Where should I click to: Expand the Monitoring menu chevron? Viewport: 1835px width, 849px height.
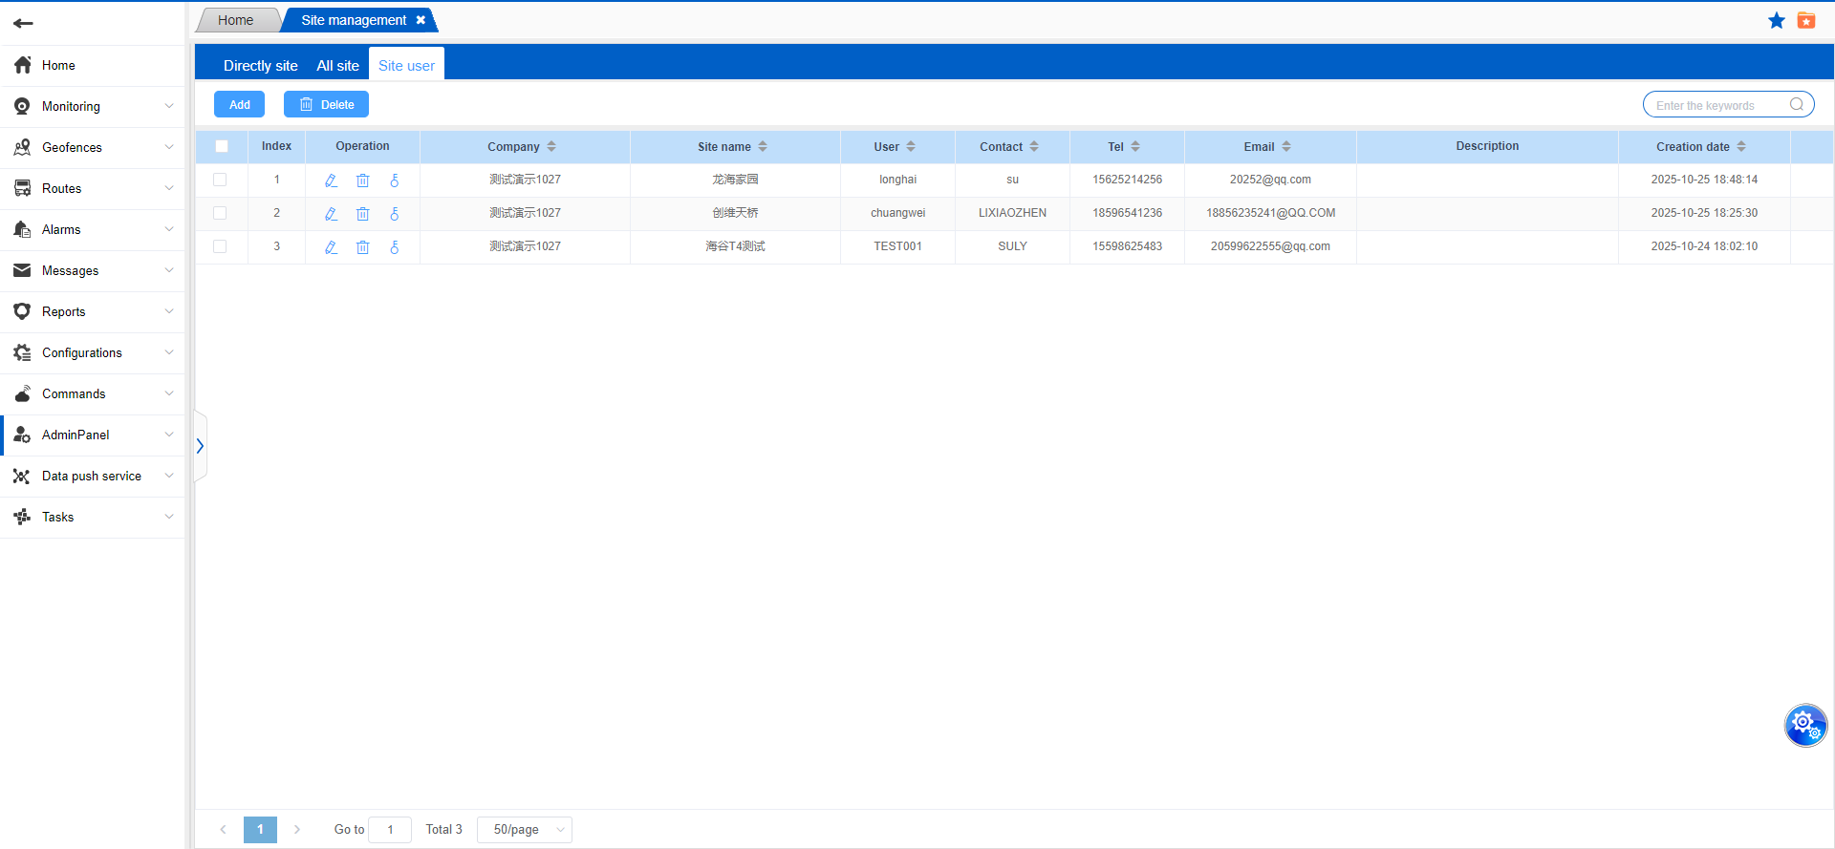tap(169, 106)
